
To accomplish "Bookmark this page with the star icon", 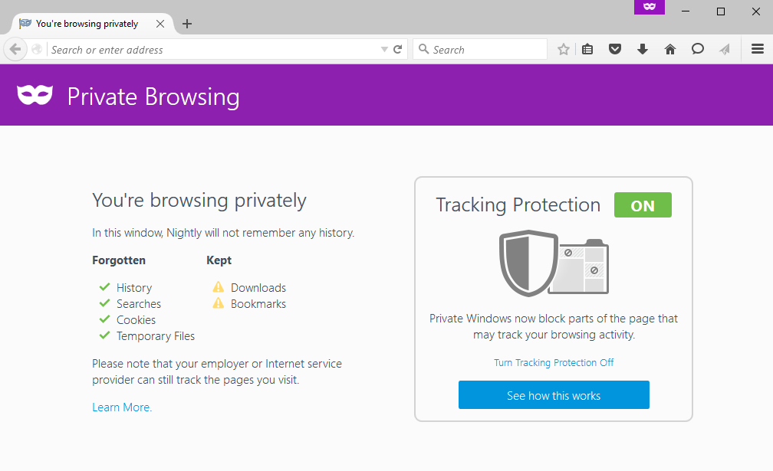I will (564, 50).
